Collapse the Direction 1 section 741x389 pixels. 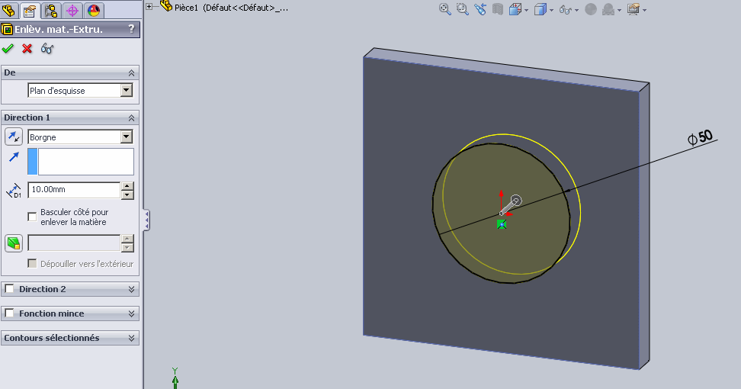pyautogui.click(x=131, y=117)
